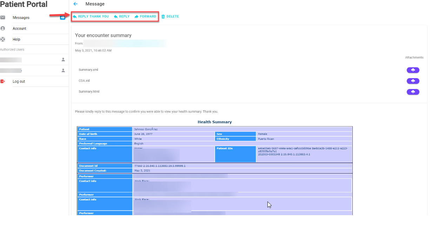
Task: Click the Reply button
Action: point(122,16)
